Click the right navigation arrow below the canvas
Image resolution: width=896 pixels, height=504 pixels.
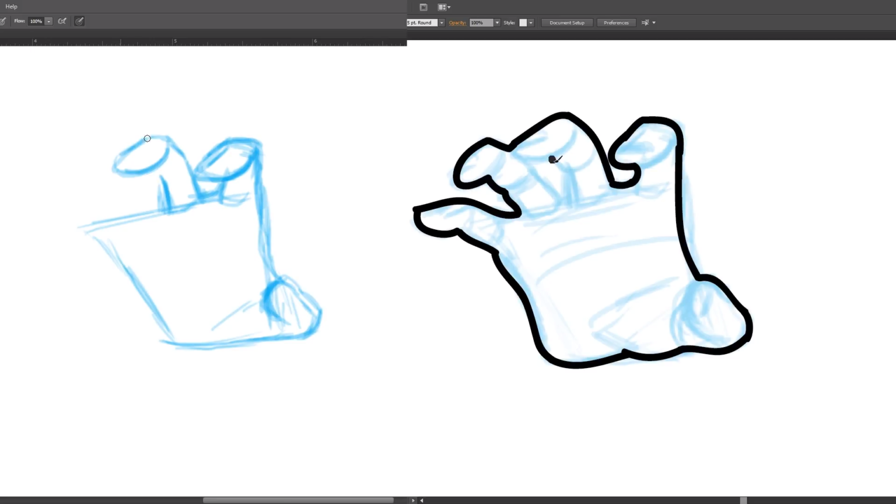(x=413, y=501)
